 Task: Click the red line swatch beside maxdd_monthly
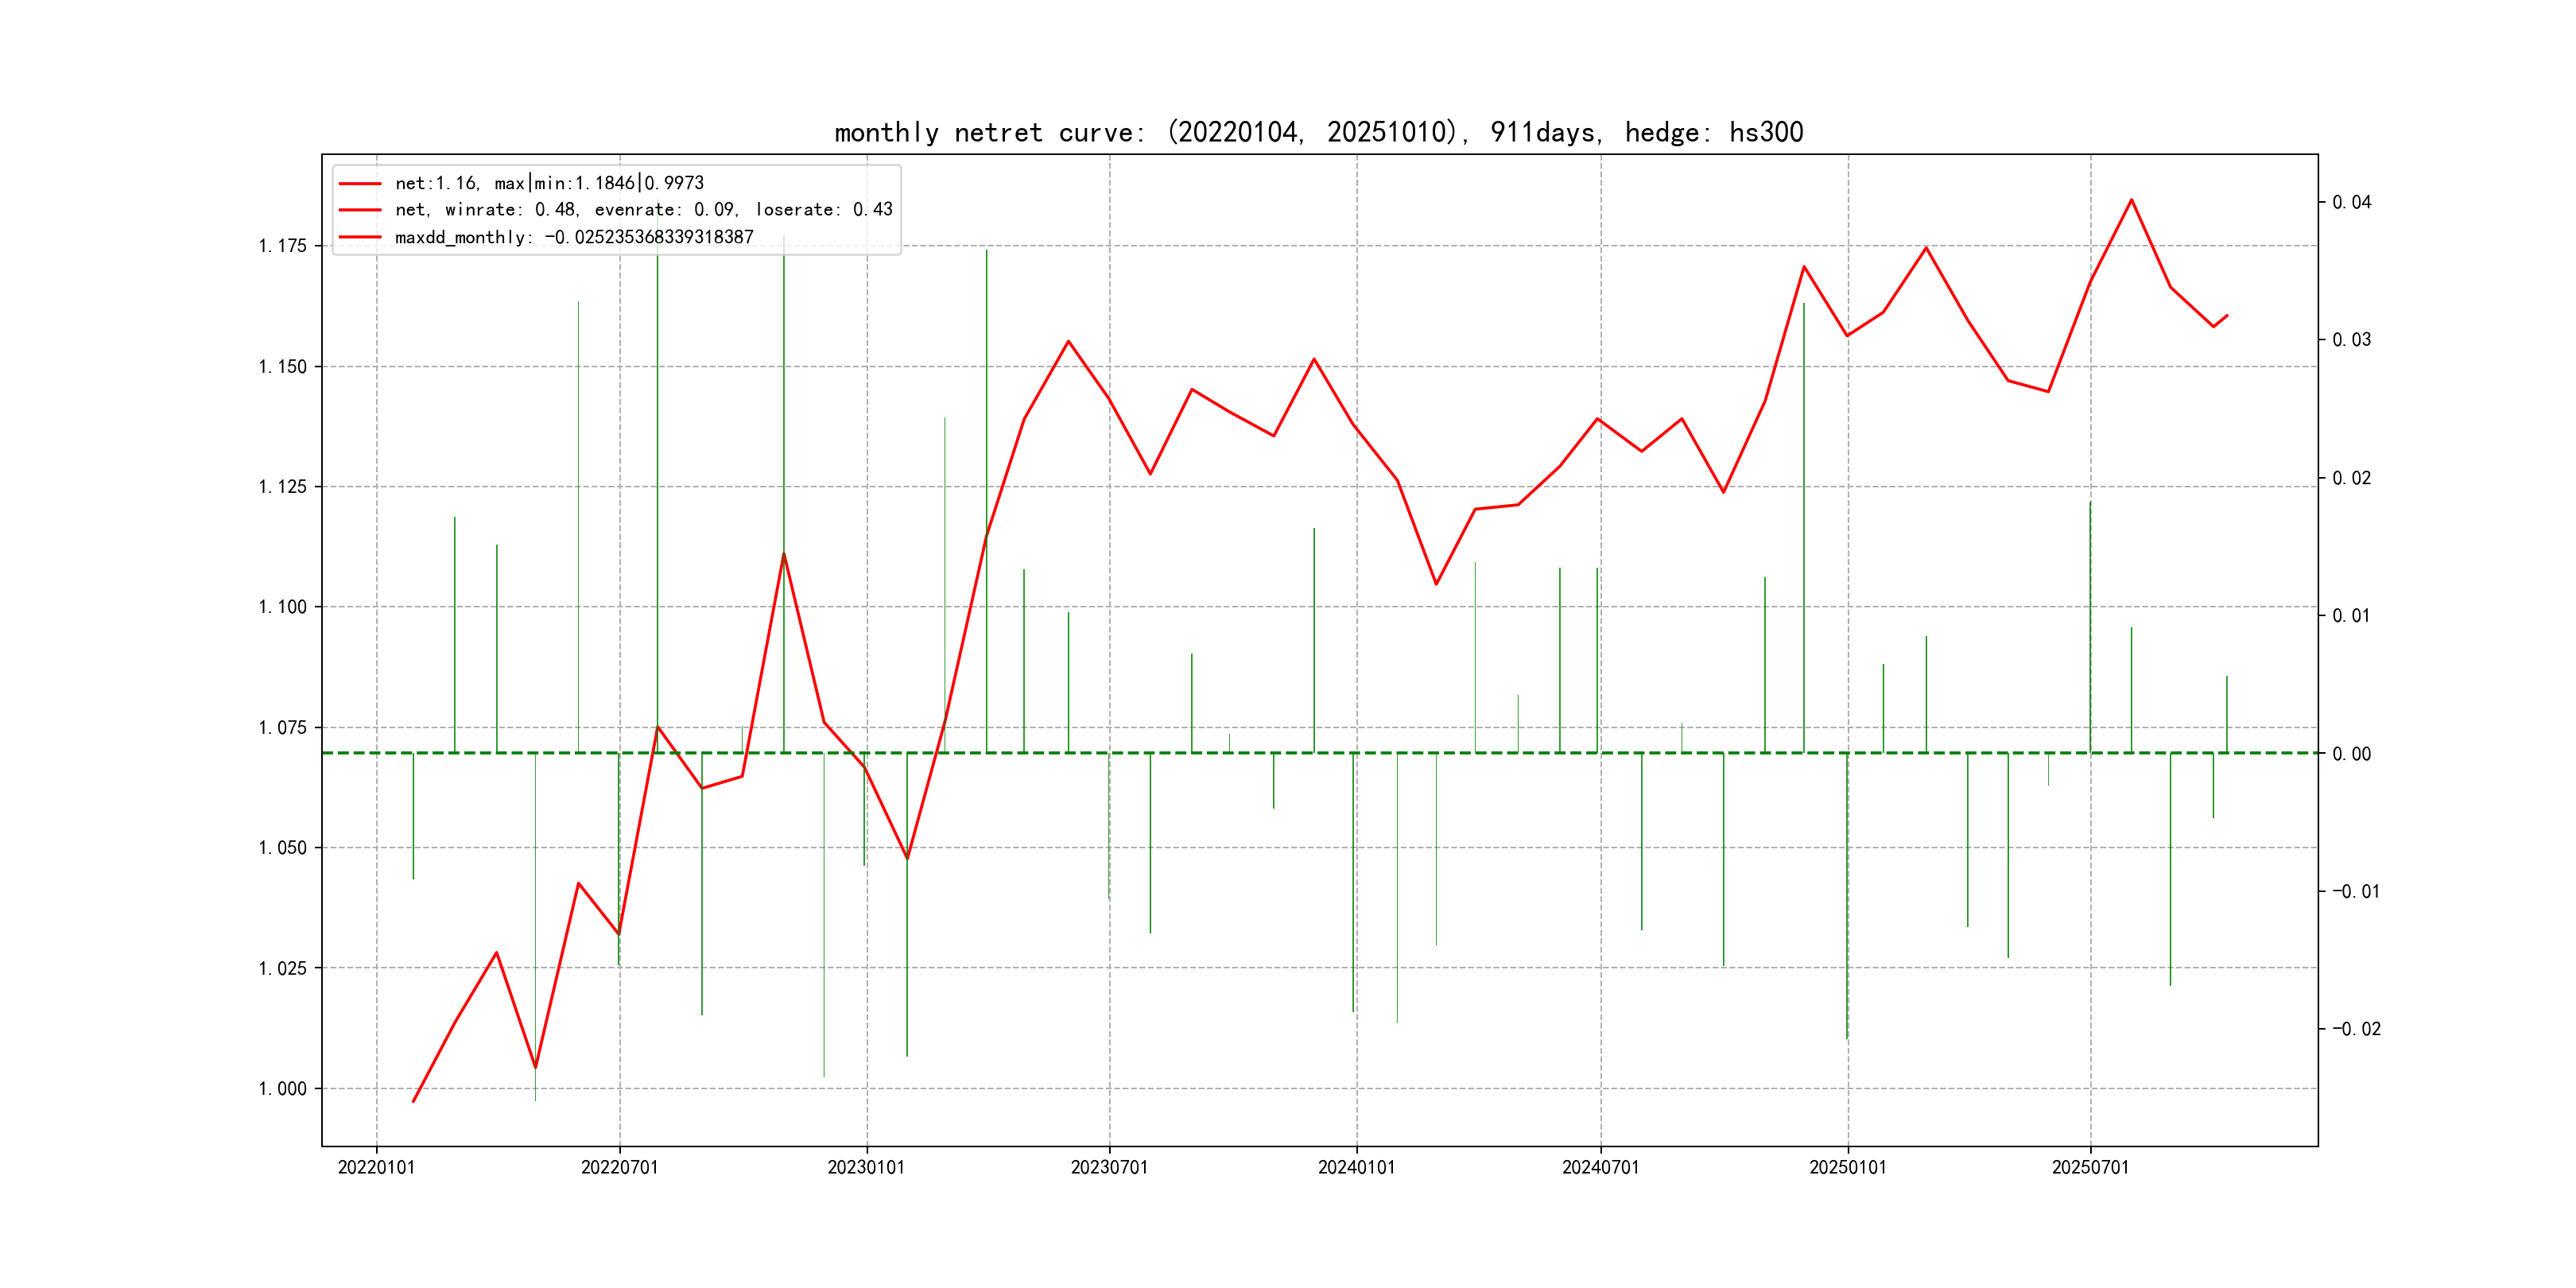pyautogui.click(x=360, y=237)
